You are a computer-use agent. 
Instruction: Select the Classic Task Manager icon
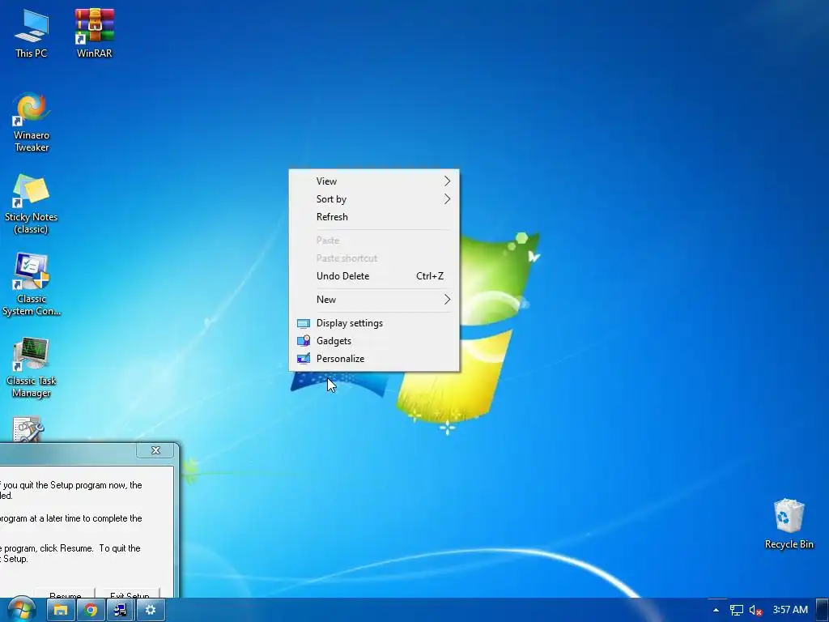tap(32, 368)
